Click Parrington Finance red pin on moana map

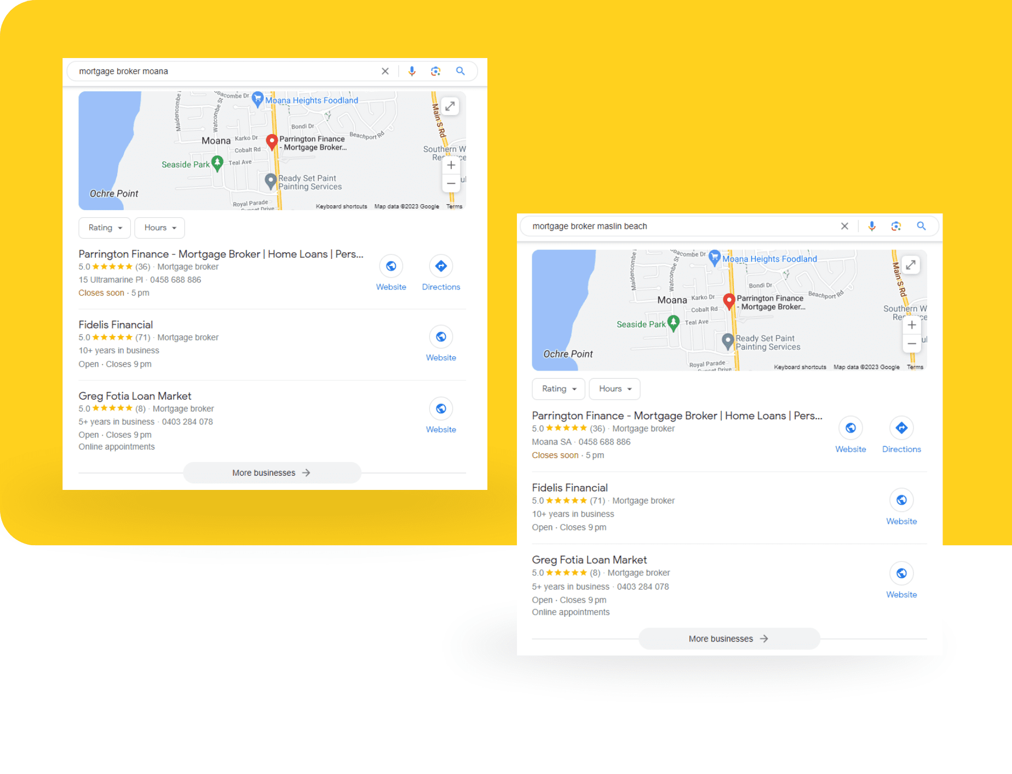click(x=272, y=142)
